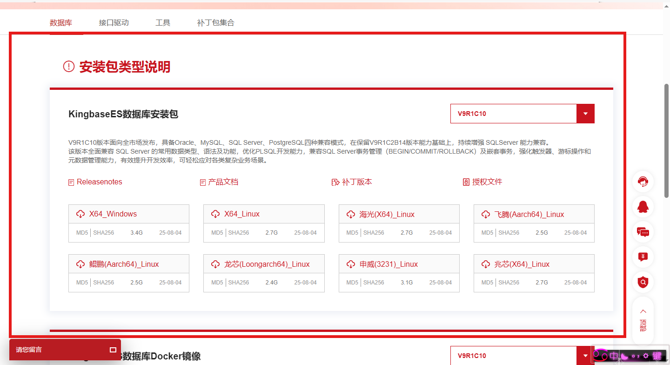Screen dimensions: 670x365
Task: Expand the 请您留言 message box icon
Action: tap(113, 350)
